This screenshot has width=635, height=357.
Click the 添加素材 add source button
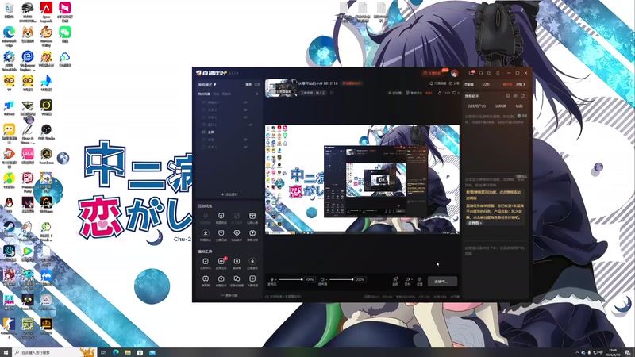pyautogui.click(x=229, y=194)
